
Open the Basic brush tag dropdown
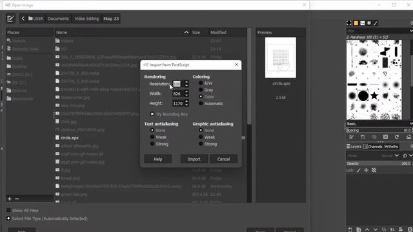pos(411,124)
